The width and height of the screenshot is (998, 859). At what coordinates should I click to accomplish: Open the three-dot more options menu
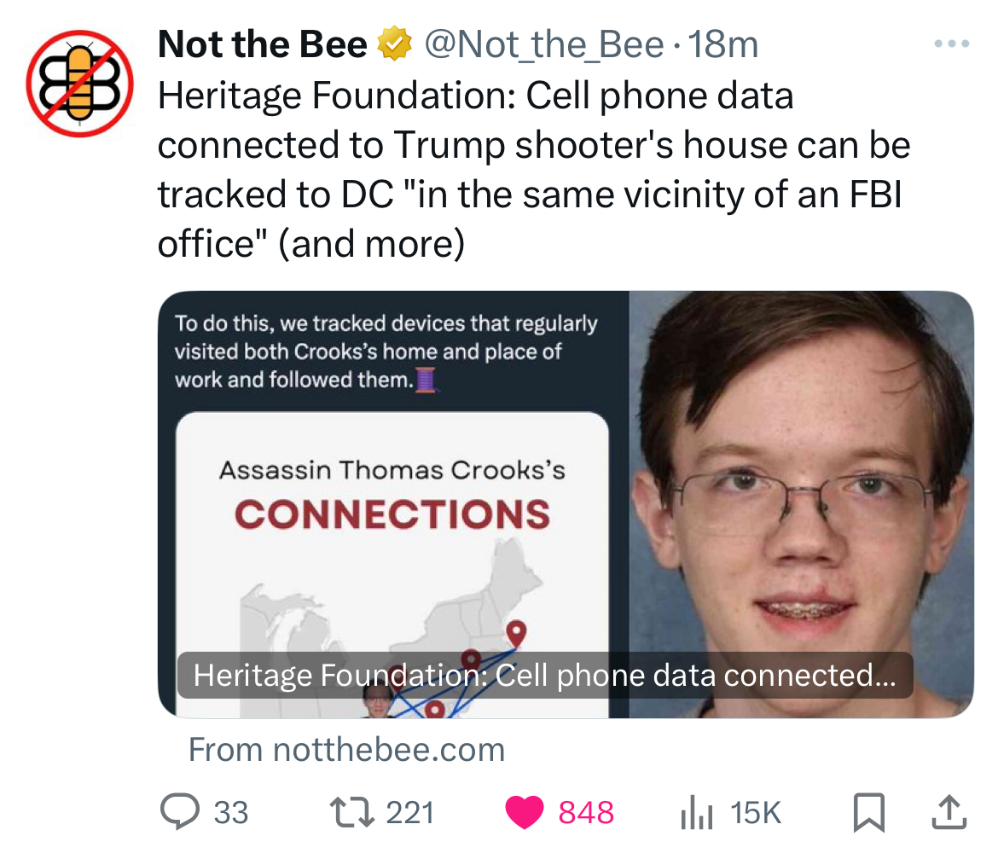pos(950,44)
